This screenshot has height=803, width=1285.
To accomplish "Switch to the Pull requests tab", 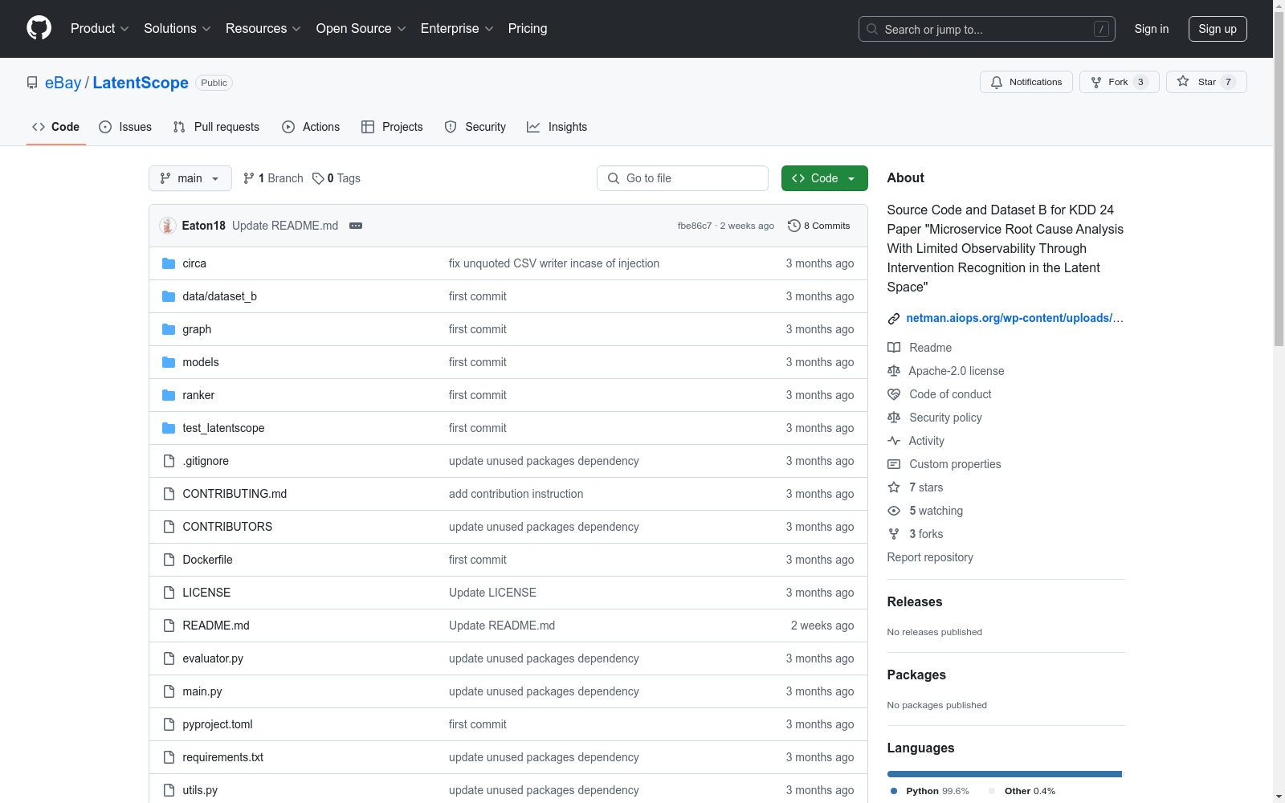I will click(x=216, y=127).
